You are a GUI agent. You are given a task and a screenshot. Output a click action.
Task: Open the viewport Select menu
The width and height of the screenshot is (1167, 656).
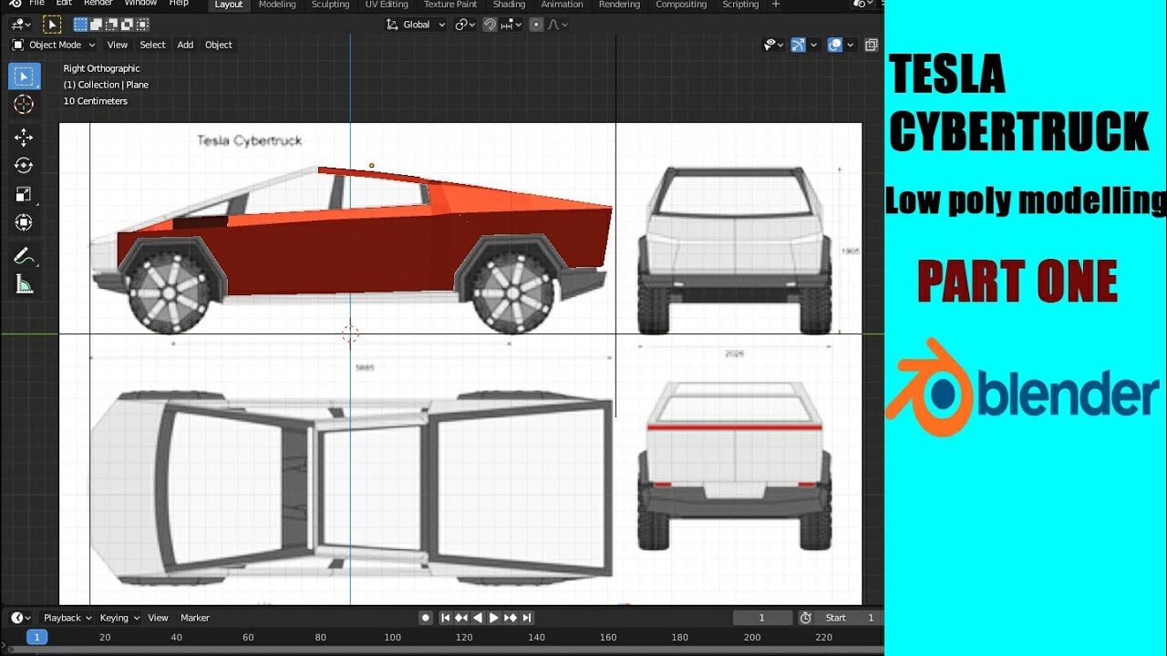tap(152, 45)
